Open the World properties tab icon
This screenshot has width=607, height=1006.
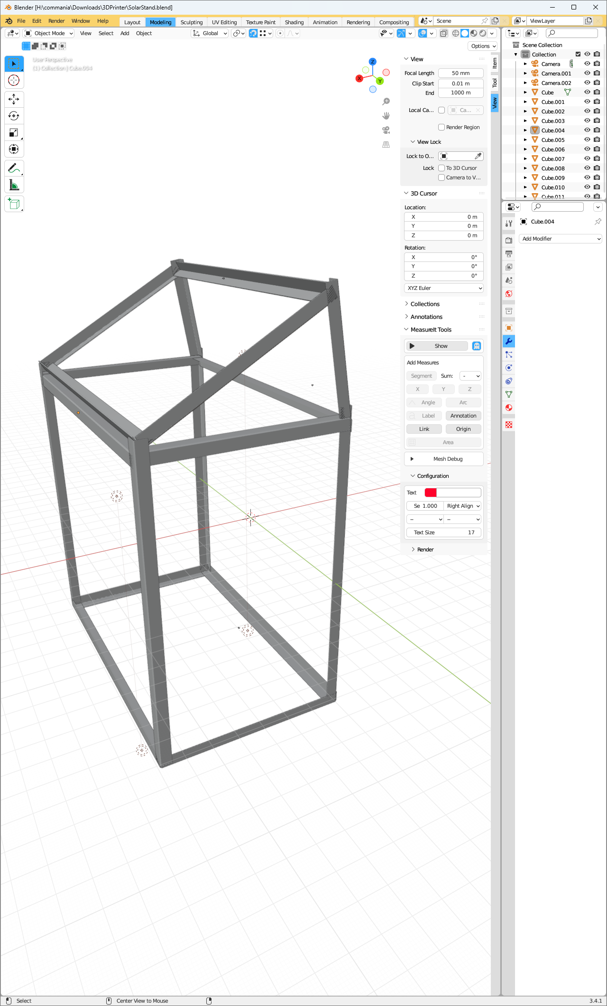(508, 293)
